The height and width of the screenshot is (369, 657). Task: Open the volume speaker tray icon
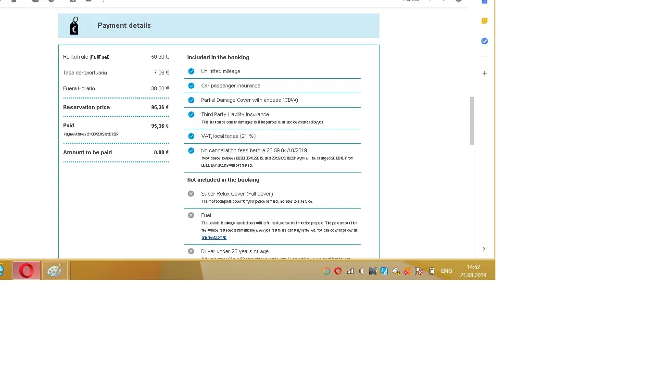tap(361, 271)
